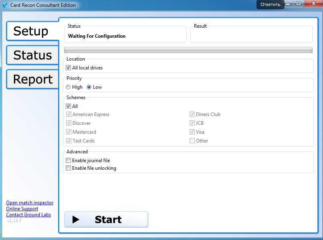
Task: Click the Online Support link
Action: (22, 209)
